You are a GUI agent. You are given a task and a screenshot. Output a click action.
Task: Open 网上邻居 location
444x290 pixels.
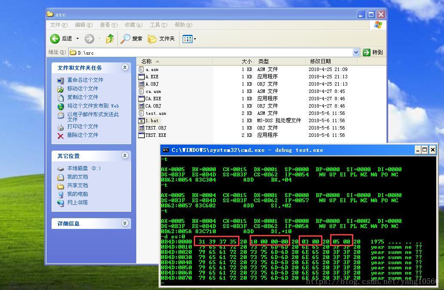[x=78, y=203]
